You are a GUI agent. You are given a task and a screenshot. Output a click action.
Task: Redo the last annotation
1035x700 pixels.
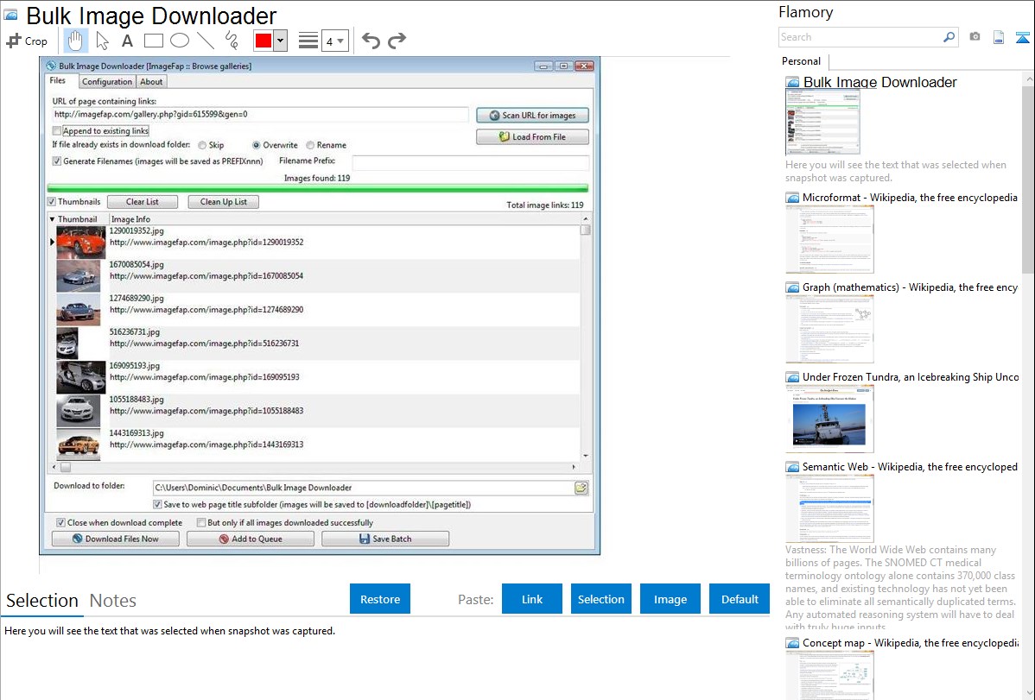[397, 41]
